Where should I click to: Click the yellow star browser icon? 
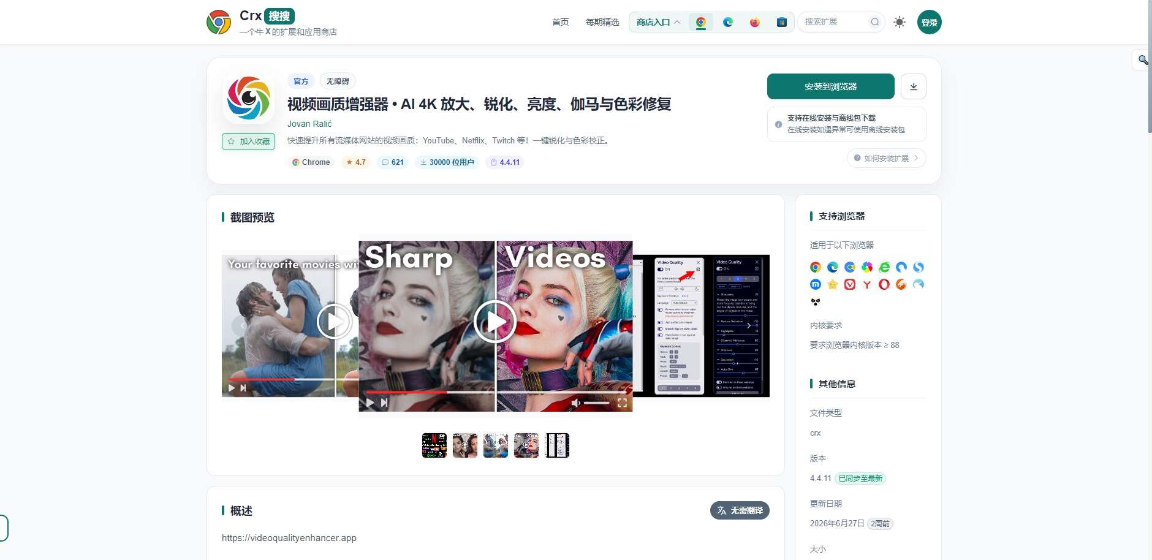pyautogui.click(x=833, y=284)
